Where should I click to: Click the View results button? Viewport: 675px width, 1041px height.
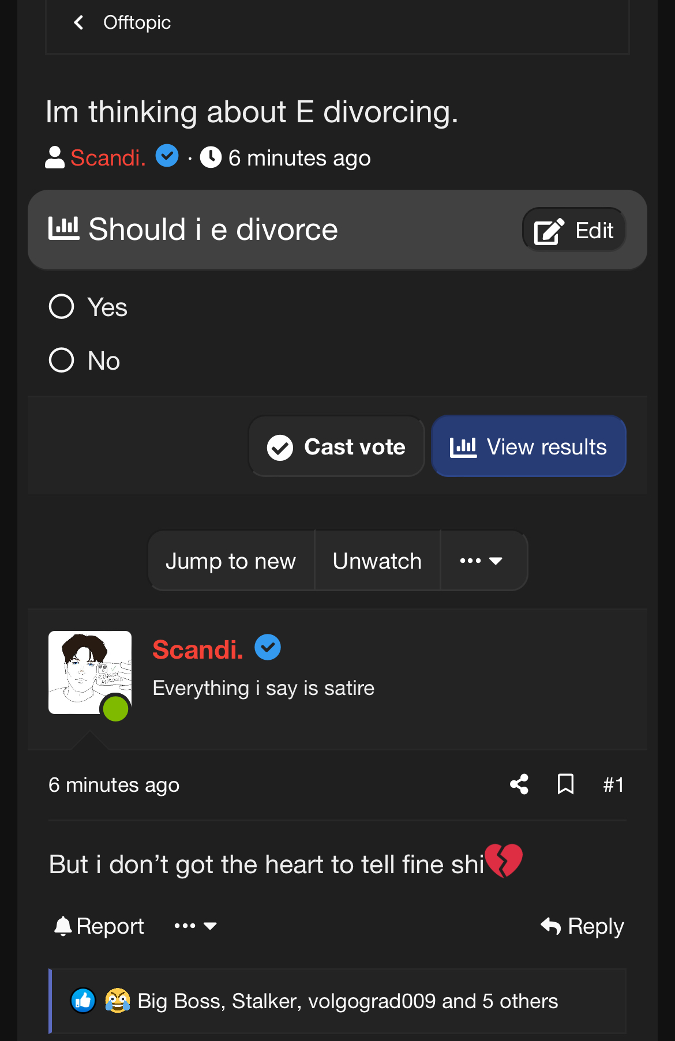[x=528, y=446]
